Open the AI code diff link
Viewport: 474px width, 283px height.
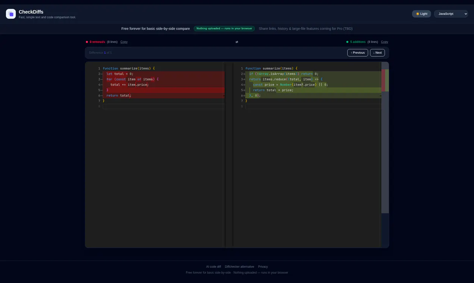pos(213,267)
